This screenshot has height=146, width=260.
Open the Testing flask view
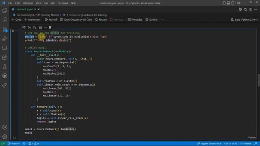coord(4,67)
